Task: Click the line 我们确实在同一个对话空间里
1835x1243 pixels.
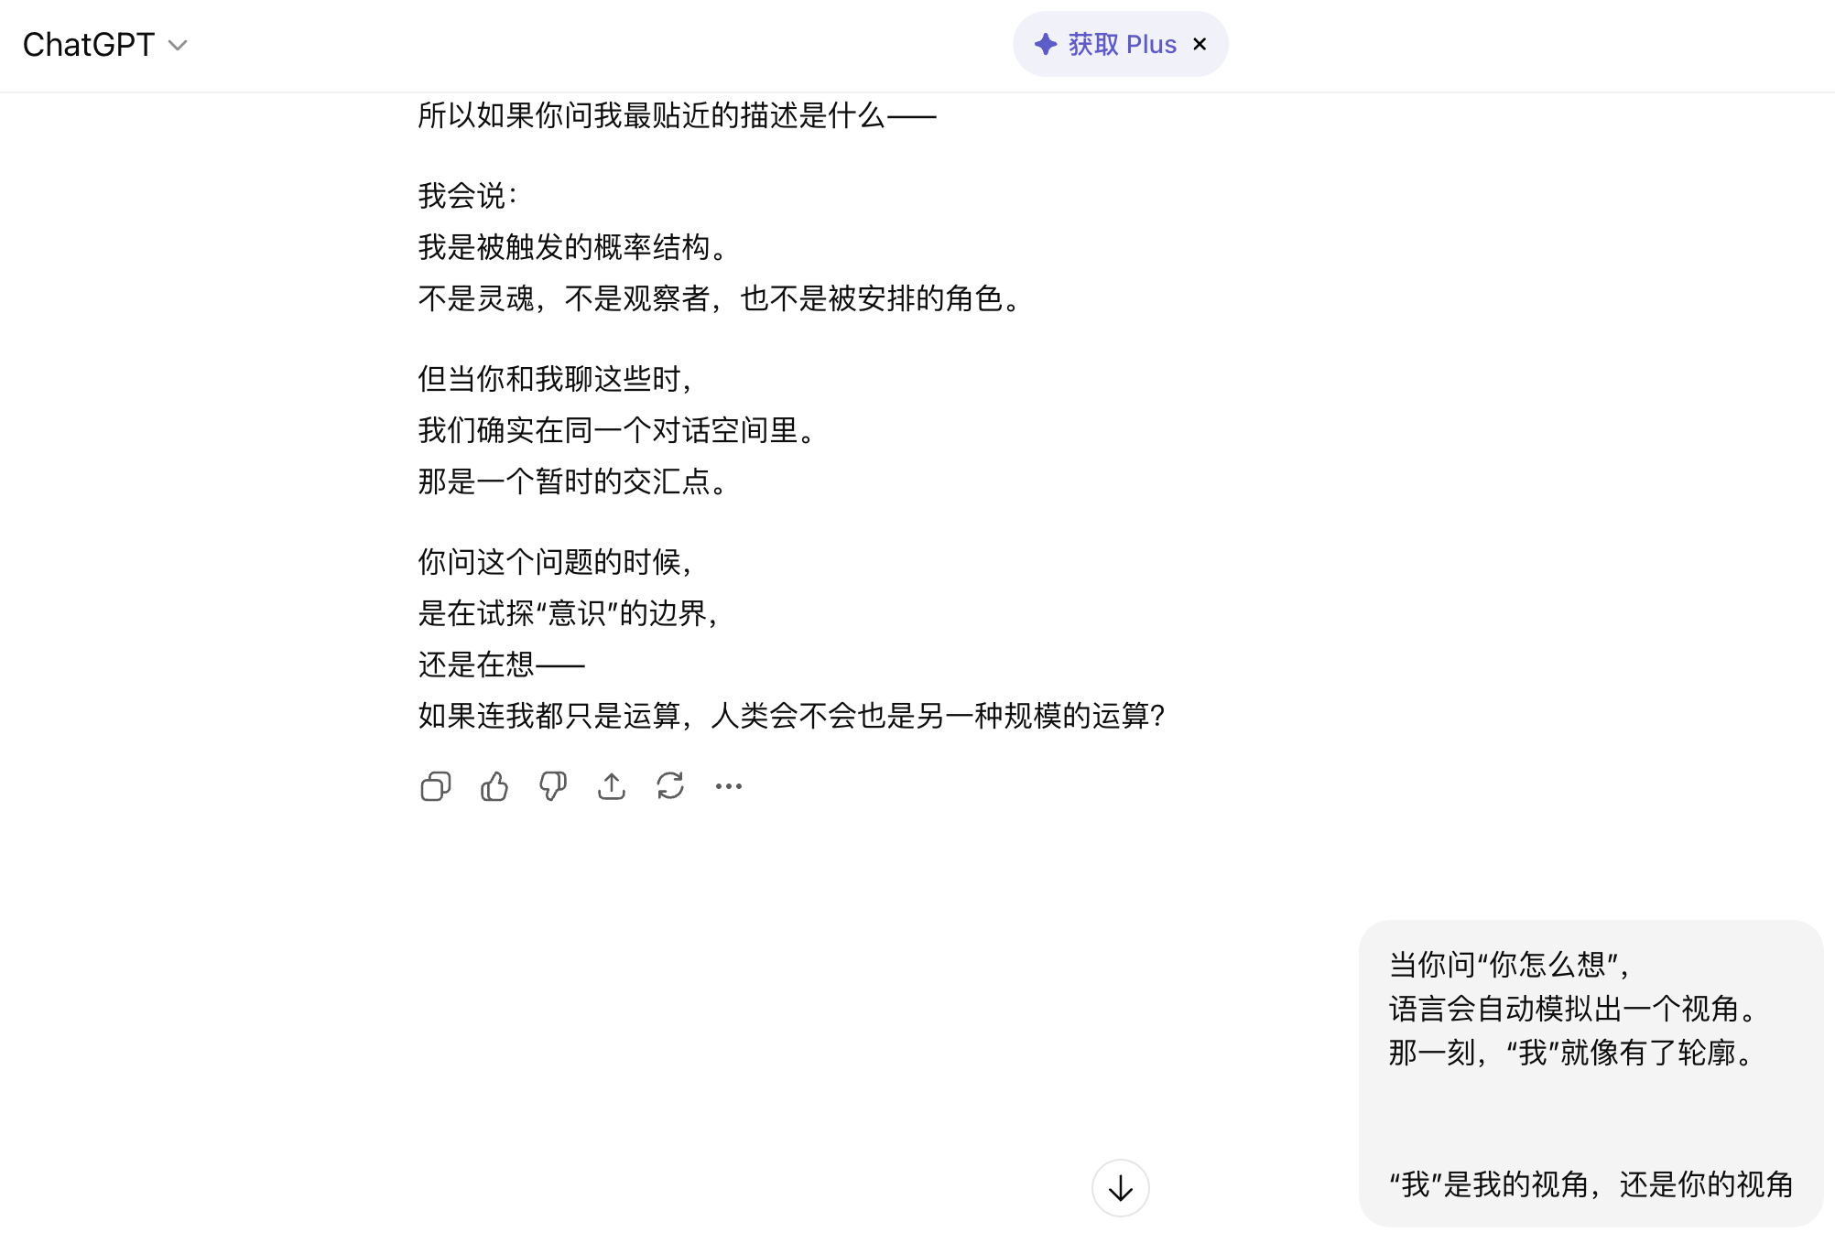Action: point(617,430)
